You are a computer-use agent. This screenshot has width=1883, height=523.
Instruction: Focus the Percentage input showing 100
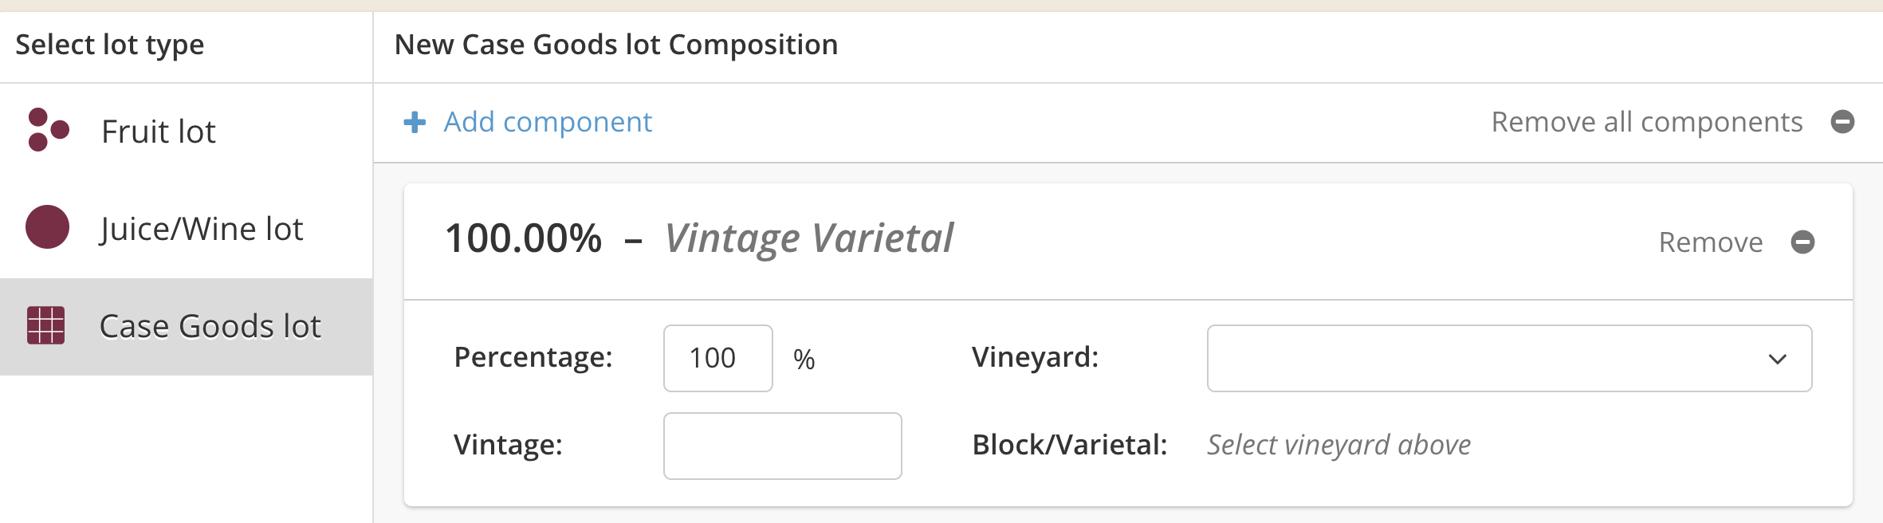click(717, 359)
